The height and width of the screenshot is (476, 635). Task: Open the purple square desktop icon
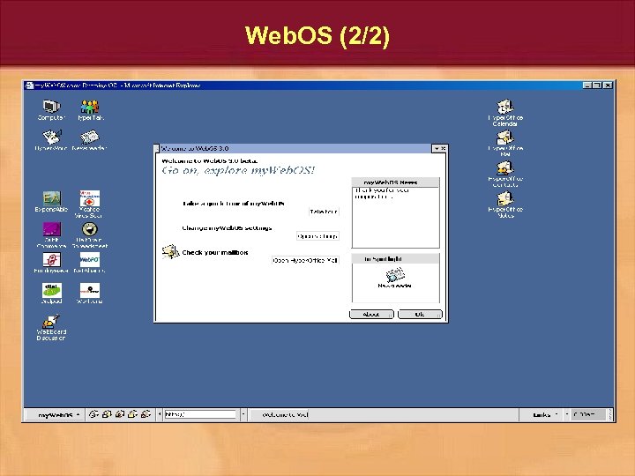pos(51,234)
